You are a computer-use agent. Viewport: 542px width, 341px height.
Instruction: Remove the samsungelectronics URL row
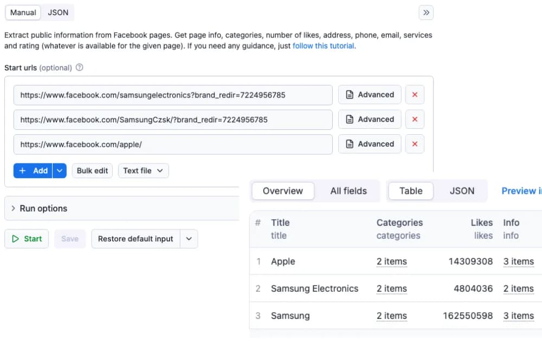415,95
